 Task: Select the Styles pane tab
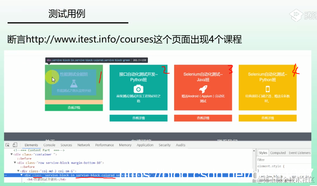(x=263, y=153)
